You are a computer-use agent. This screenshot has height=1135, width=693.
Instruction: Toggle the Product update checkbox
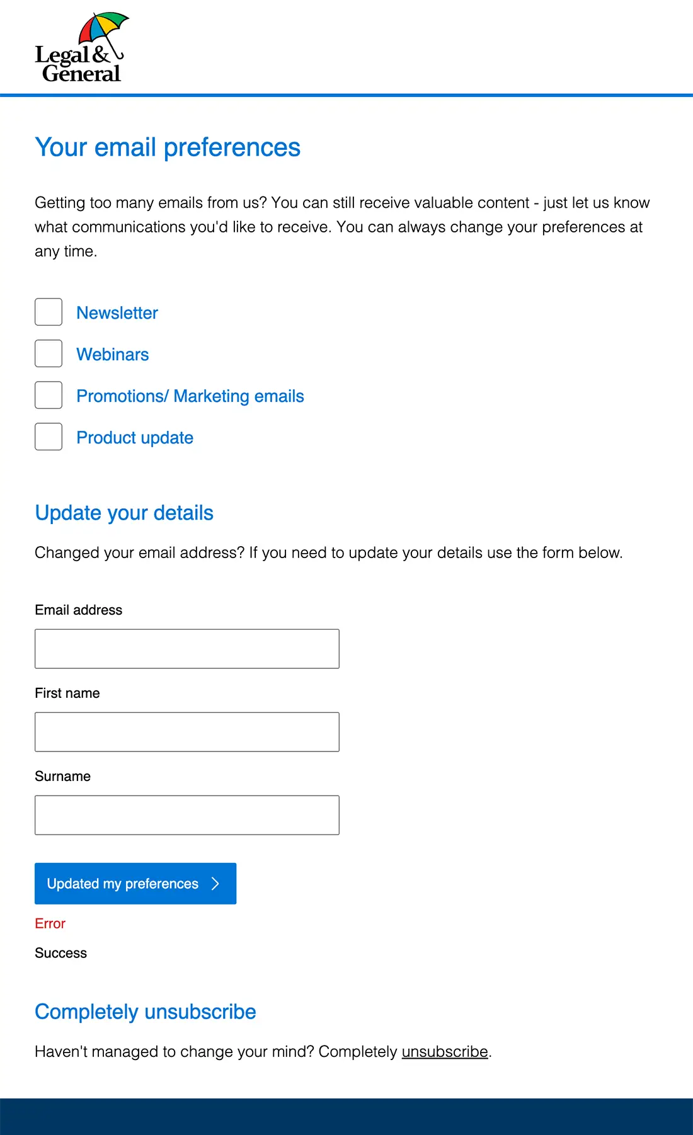click(x=49, y=436)
